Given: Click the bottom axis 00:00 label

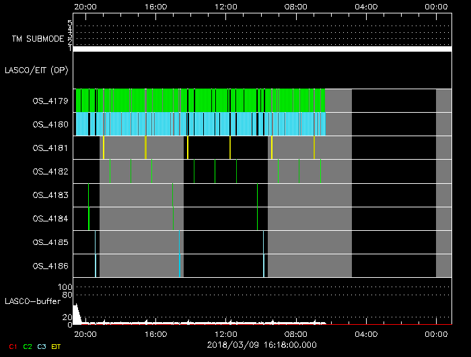Looking at the screenshot, I should point(436,334).
